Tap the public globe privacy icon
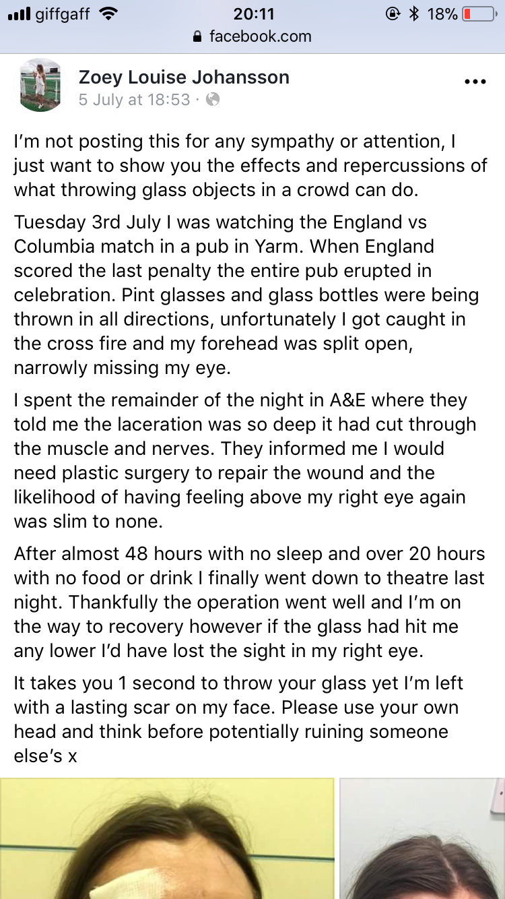The image size is (505, 899). [213, 100]
